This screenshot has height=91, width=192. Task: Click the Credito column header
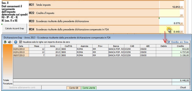pos(180,46)
